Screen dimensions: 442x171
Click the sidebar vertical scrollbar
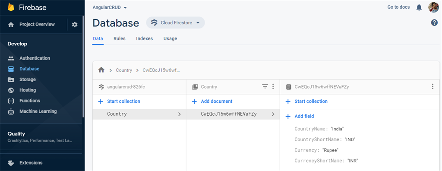pyautogui.click(x=83, y=66)
